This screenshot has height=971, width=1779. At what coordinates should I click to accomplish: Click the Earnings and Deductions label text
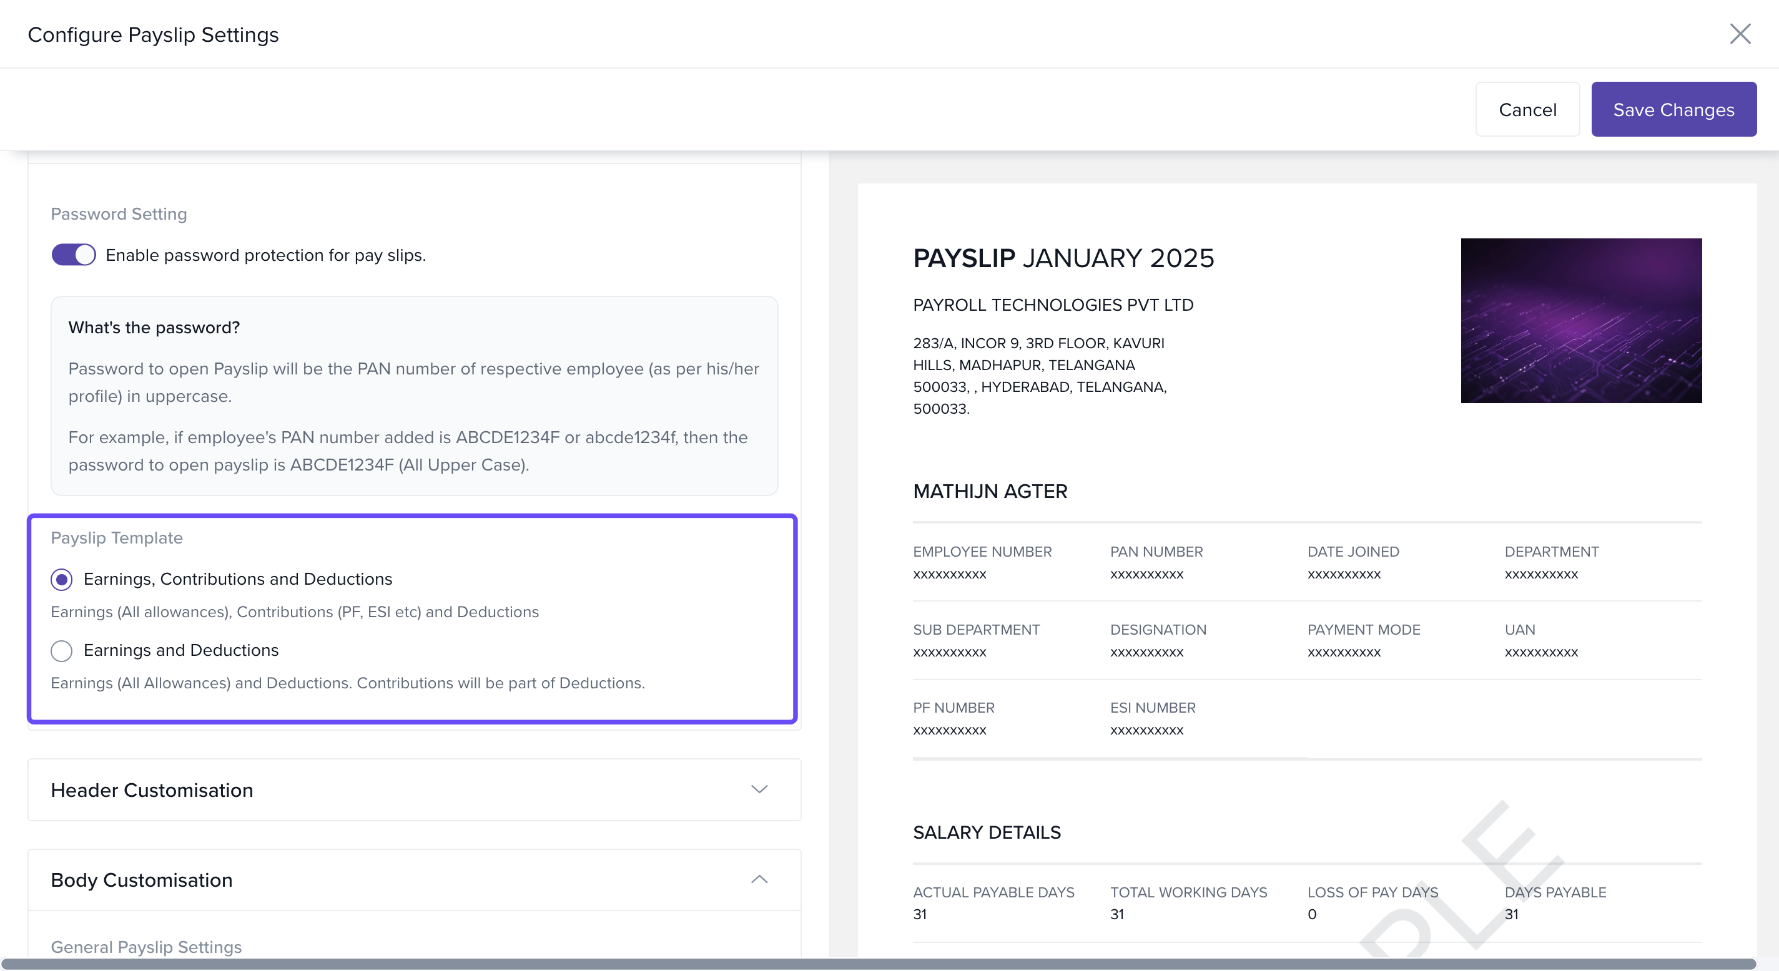pos(181,650)
